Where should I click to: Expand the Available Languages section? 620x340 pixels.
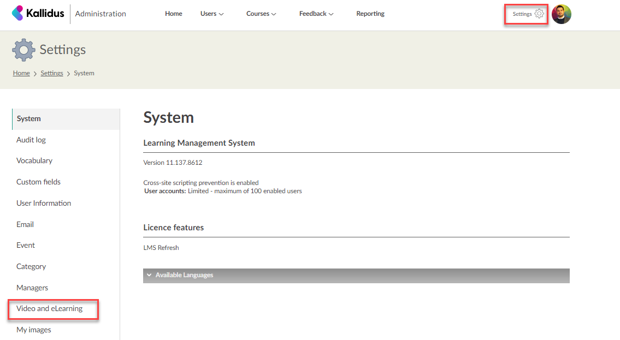(x=356, y=276)
